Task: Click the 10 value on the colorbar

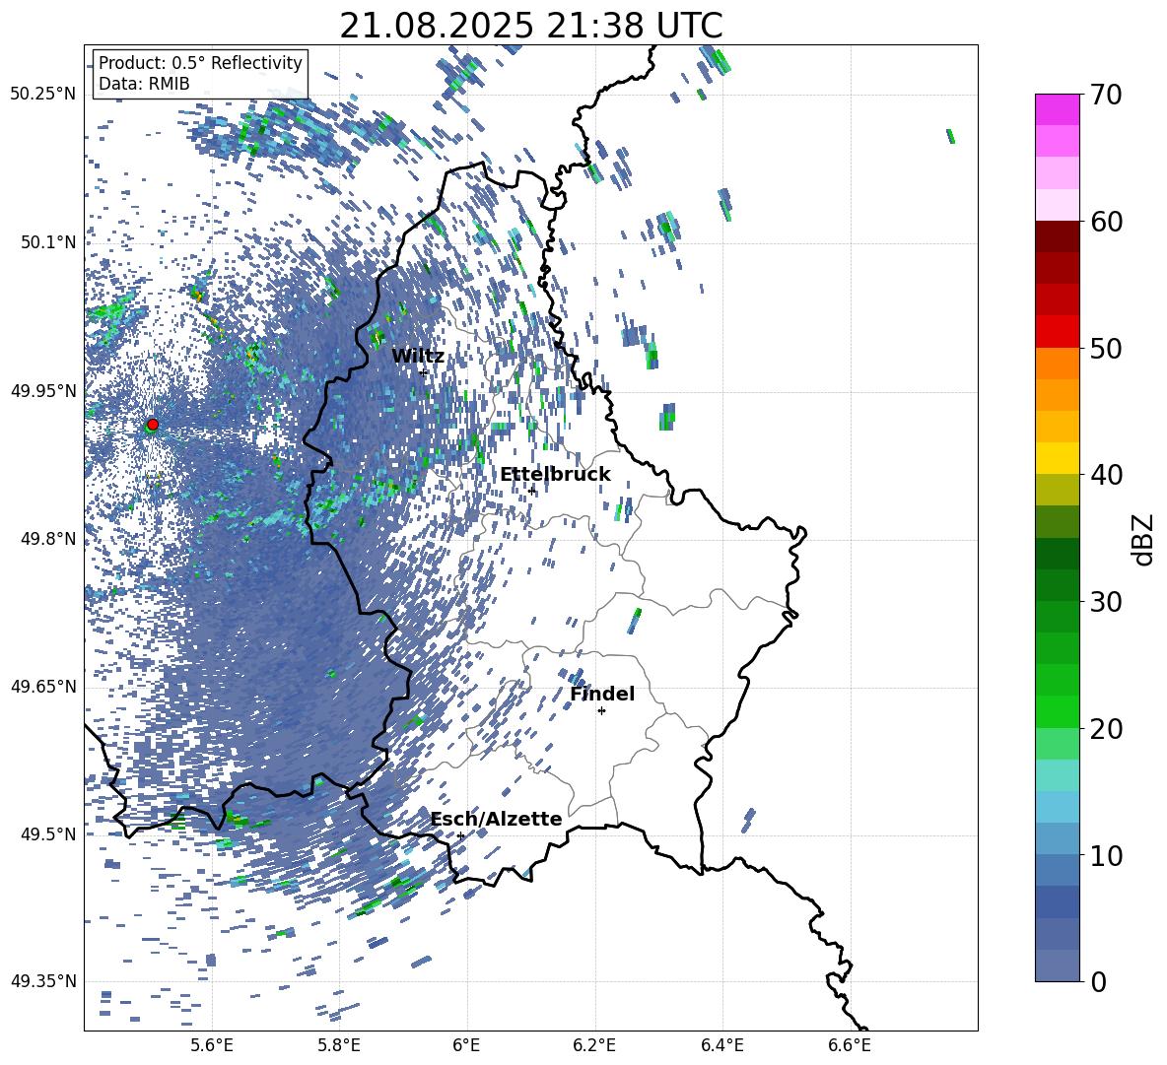Action: click(x=1106, y=855)
